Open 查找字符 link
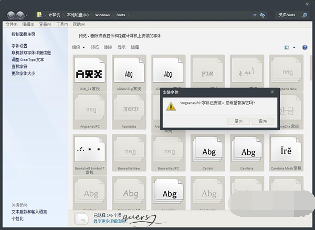The height and width of the screenshot is (230, 315). (19, 67)
